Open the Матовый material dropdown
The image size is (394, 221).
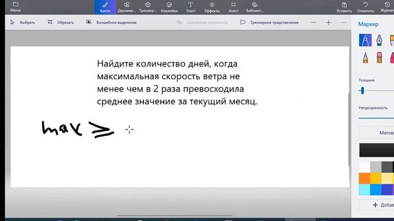click(x=376, y=133)
